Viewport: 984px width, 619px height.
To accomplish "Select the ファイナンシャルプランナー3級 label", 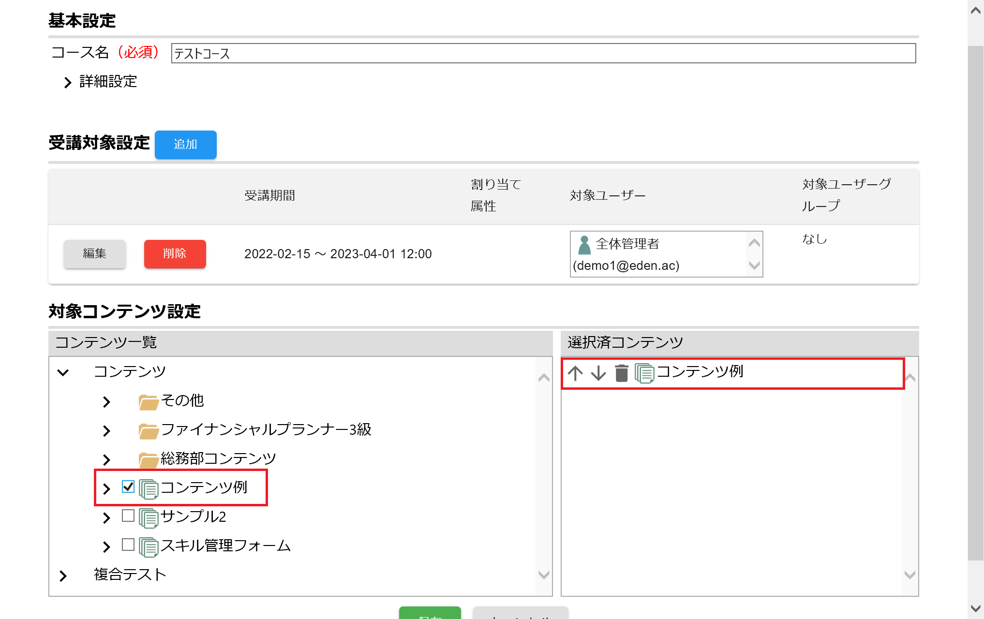I will (266, 429).
